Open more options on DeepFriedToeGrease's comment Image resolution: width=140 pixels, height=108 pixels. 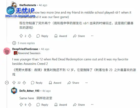pyautogui.click(x=87, y=83)
